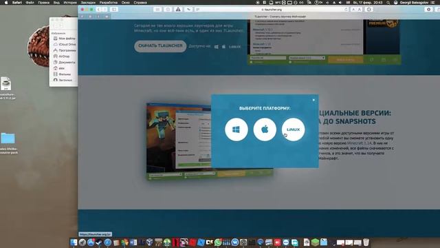Open the Apple menu
Viewport: 440px width, 248px height.
6,3
